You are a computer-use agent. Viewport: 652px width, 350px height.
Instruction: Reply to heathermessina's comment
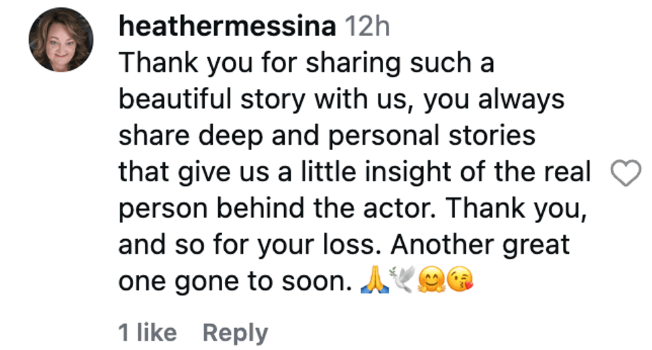point(235,332)
